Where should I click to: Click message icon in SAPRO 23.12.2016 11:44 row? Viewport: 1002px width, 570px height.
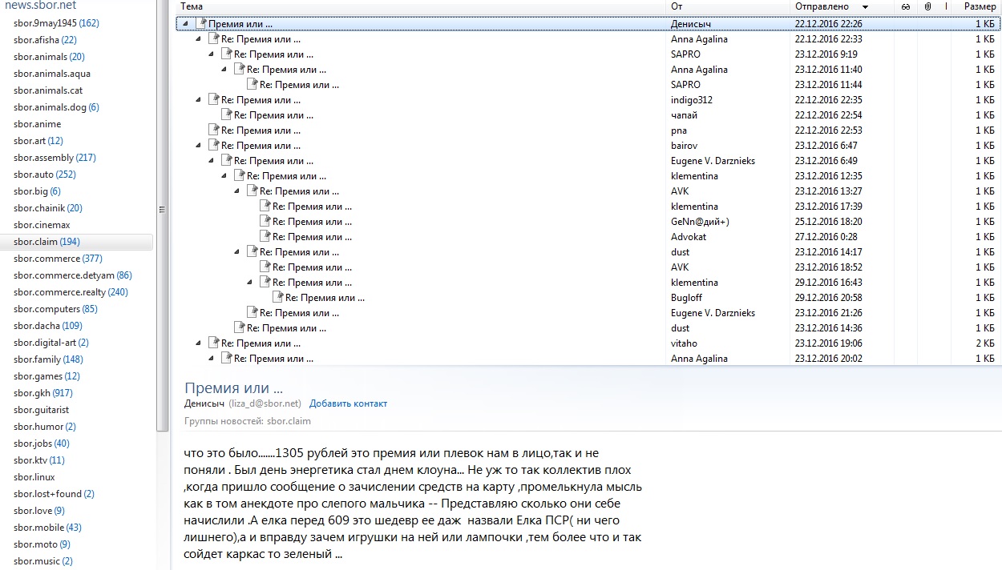[252, 84]
